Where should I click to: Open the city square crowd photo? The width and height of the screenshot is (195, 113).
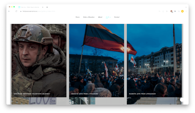[154, 61]
